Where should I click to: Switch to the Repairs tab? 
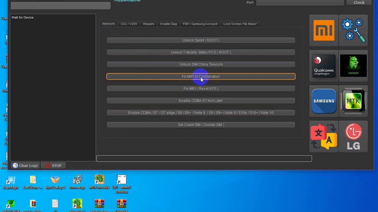coord(149,24)
